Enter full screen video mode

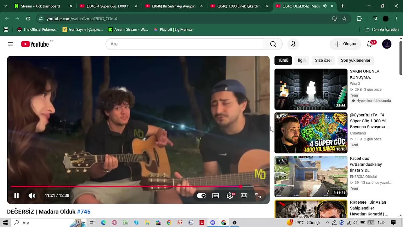[x=258, y=196]
